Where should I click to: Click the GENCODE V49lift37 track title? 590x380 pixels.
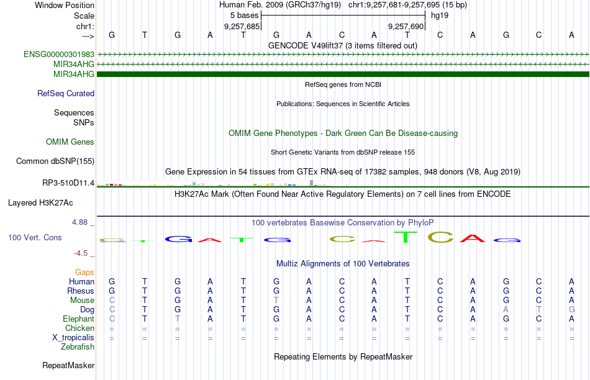[343, 45]
